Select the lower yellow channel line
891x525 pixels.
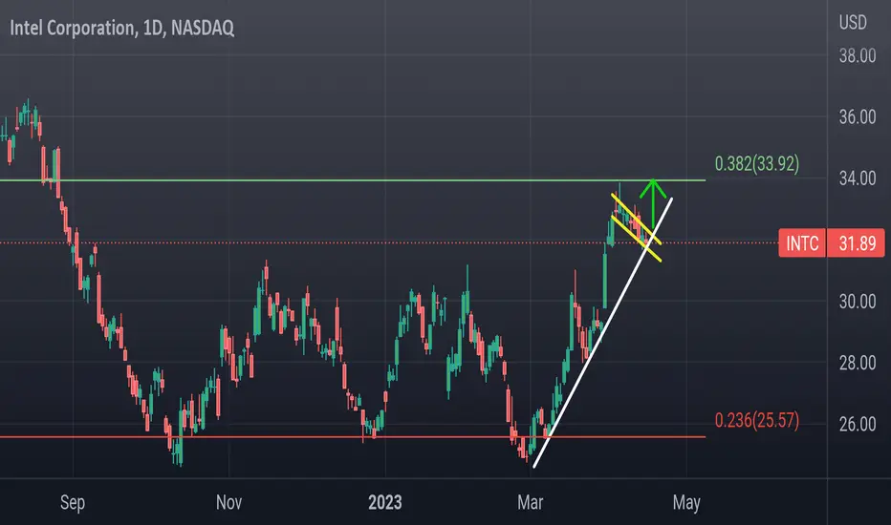(636, 238)
